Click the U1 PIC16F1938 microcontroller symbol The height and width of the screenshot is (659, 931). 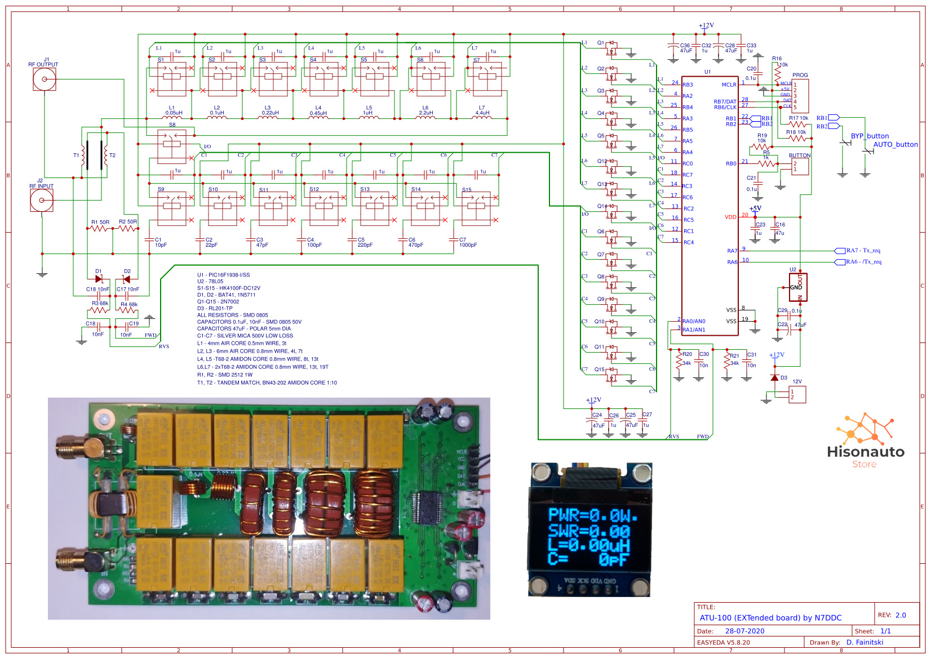(711, 203)
